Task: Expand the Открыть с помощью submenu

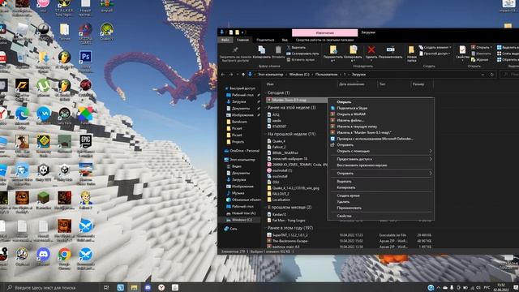Action: click(x=380, y=151)
